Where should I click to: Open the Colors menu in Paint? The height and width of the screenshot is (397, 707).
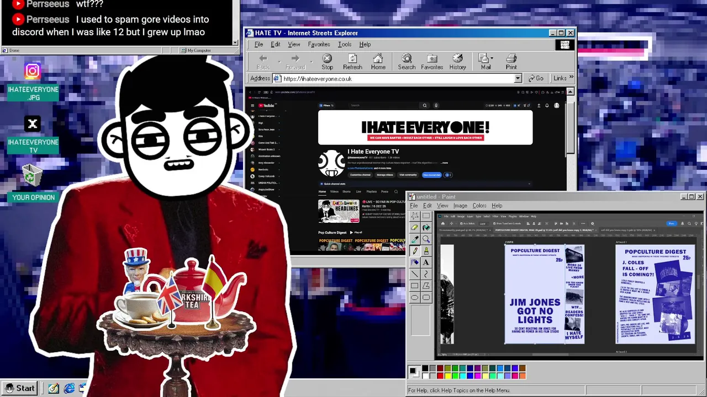[x=479, y=206]
